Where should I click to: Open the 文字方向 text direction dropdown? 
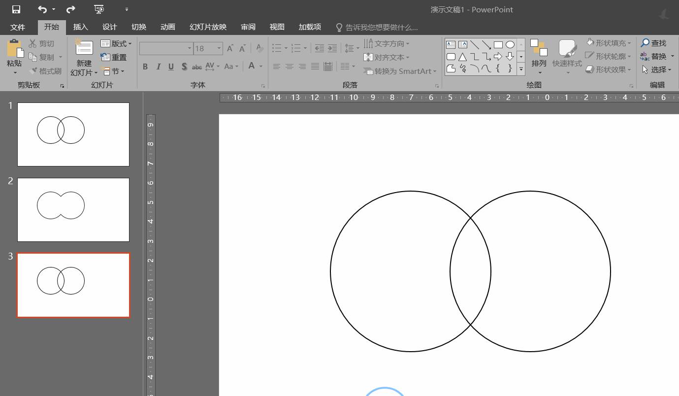387,44
